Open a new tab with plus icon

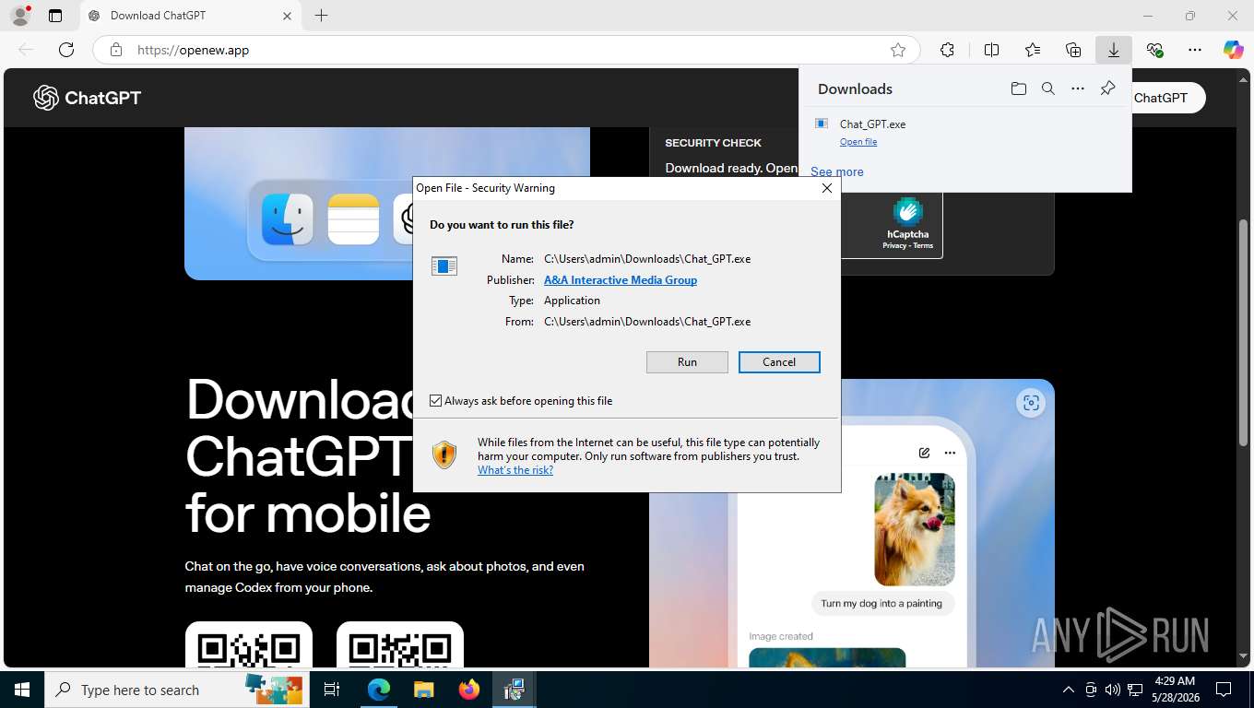pyautogui.click(x=321, y=16)
